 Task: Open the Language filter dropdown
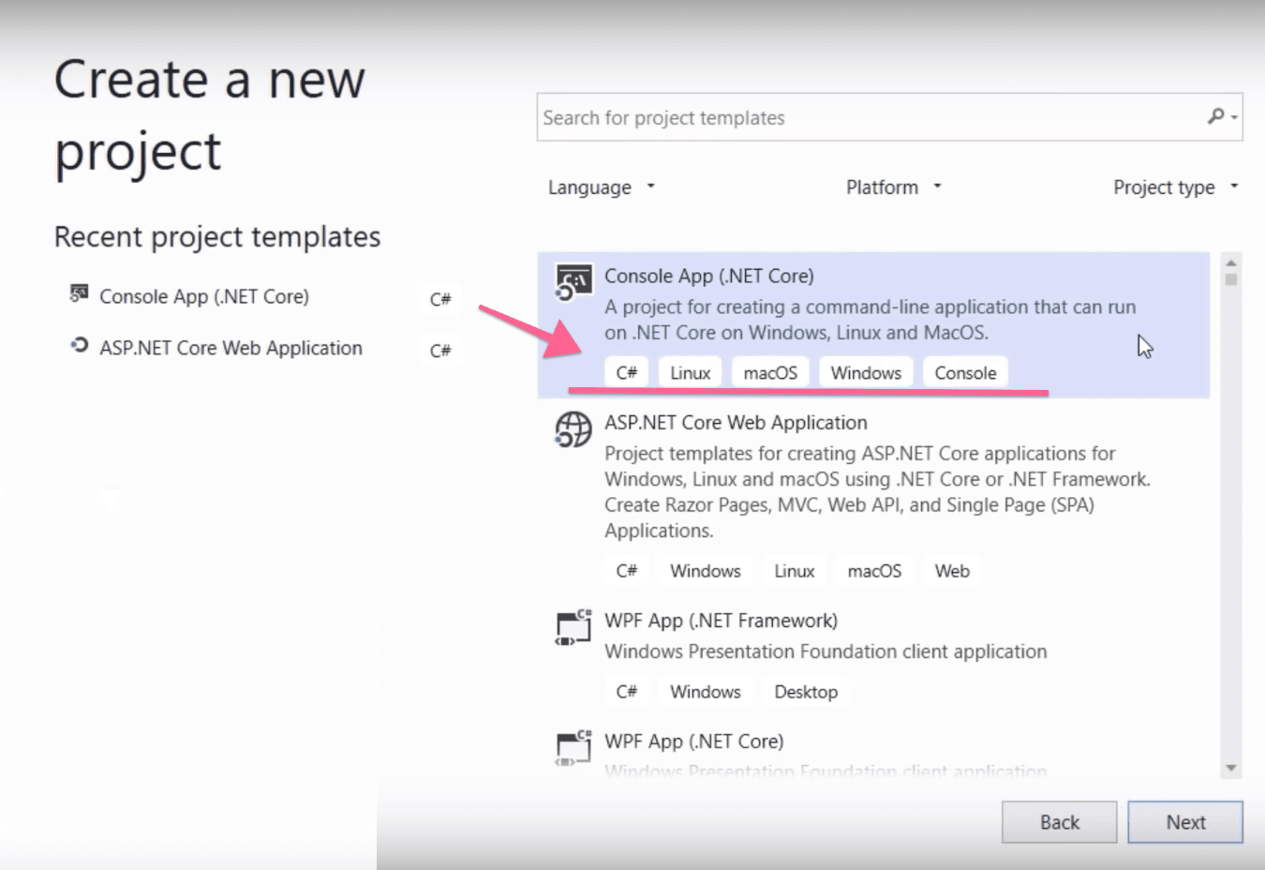pos(601,187)
